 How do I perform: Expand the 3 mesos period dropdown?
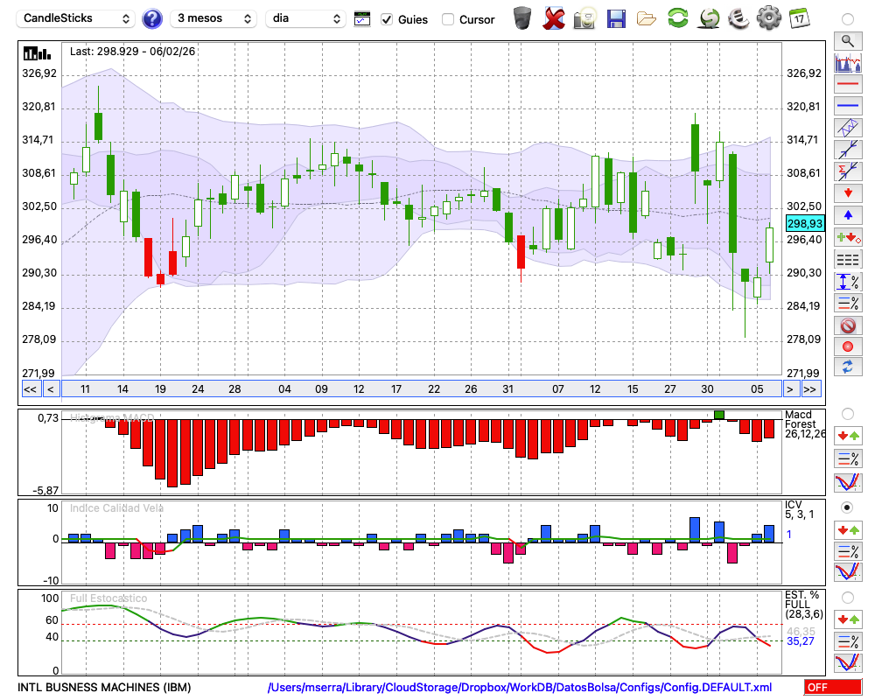click(213, 18)
